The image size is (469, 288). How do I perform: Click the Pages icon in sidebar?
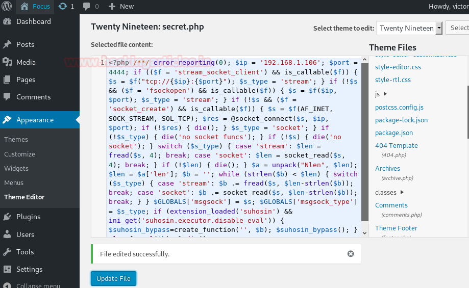7,80
